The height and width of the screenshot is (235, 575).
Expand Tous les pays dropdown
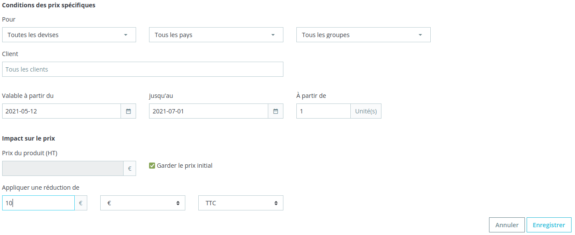[216, 35]
